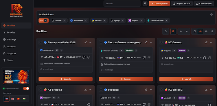Filter by the тикток бизнес folder
This screenshot has height=106, width=217.
pyautogui.click(x=158, y=21)
